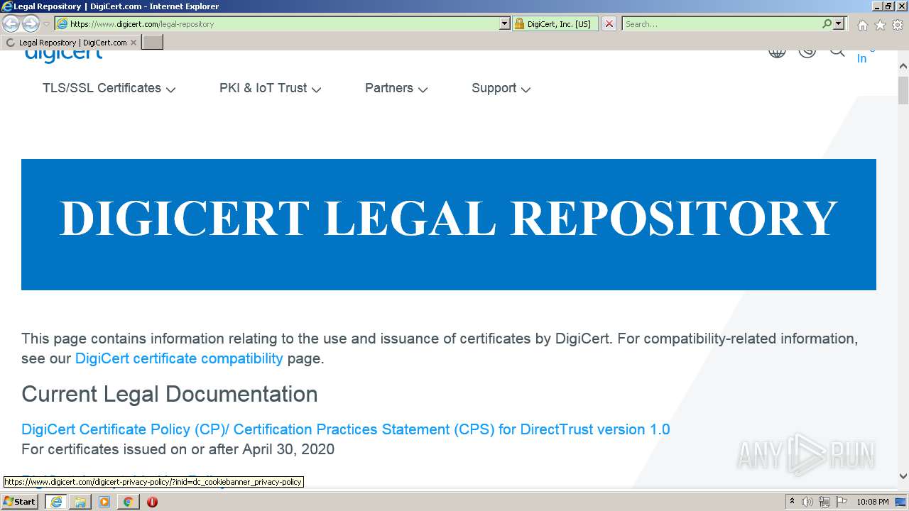Open Windows Explorer from the taskbar
Image resolution: width=909 pixels, height=511 pixels.
pyautogui.click(x=80, y=502)
